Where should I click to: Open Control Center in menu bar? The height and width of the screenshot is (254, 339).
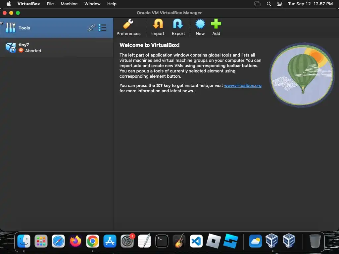click(x=280, y=4)
